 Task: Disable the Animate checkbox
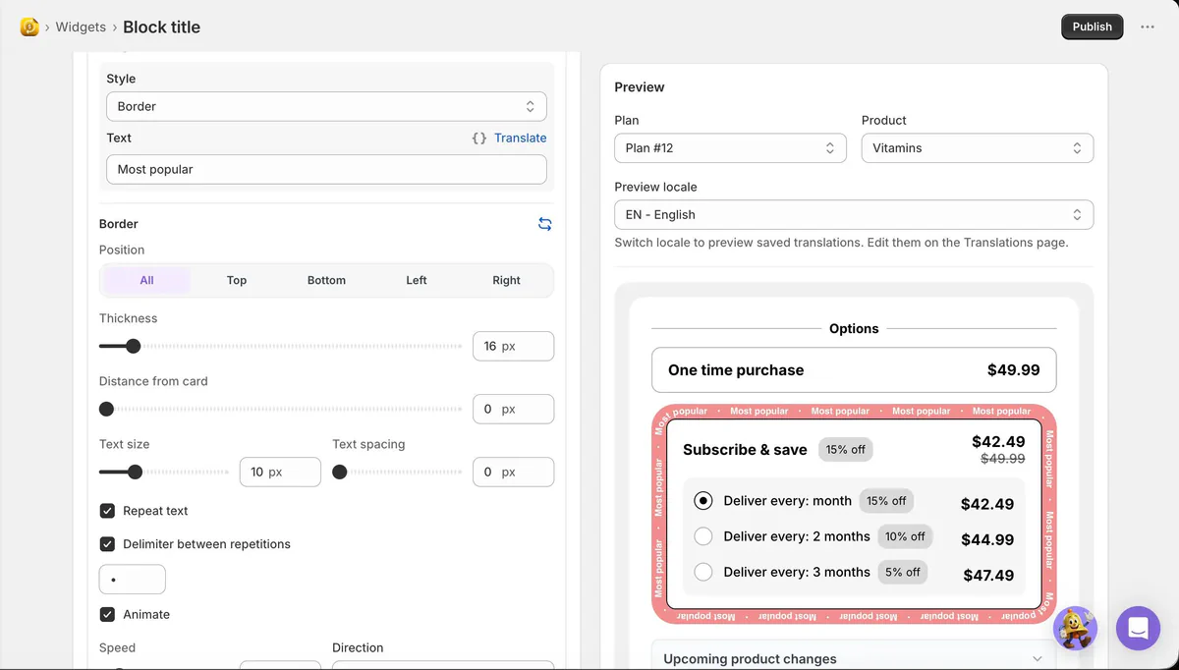108,615
